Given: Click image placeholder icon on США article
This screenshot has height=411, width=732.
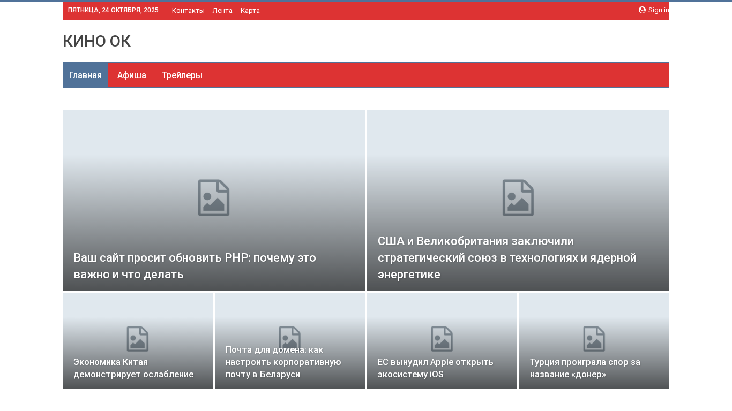Looking at the screenshot, I should click(x=518, y=198).
